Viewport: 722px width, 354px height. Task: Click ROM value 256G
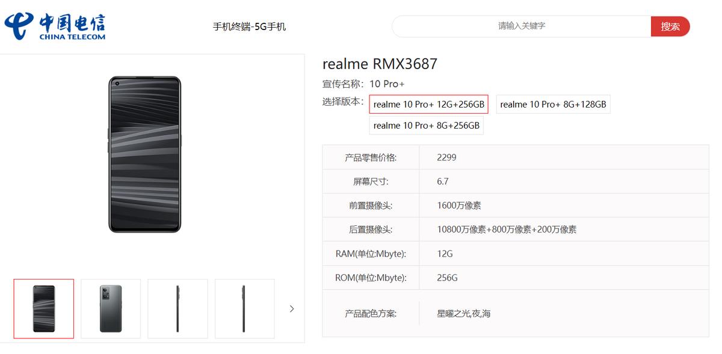pyautogui.click(x=447, y=278)
